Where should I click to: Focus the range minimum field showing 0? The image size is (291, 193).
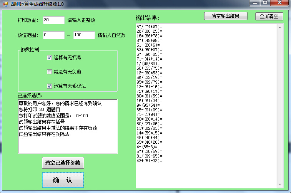click(54, 35)
